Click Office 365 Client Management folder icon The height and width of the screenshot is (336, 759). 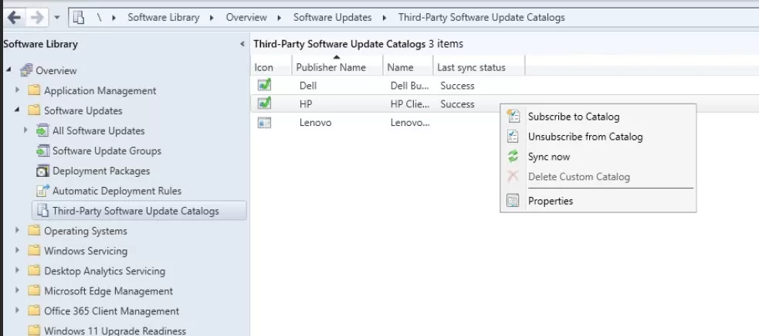34,311
